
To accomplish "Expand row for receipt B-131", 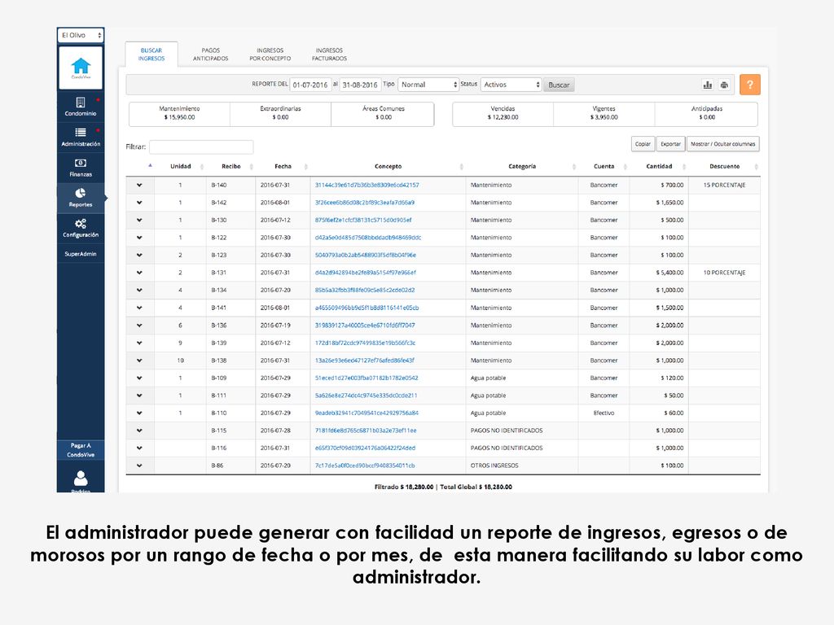I will [139, 273].
